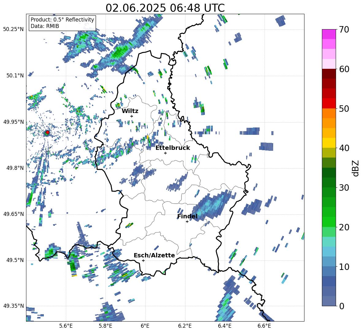Click the 49.8°N latitude label
Viewport: 363px width, 332px height.
pyautogui.click(x=15, y=168)
